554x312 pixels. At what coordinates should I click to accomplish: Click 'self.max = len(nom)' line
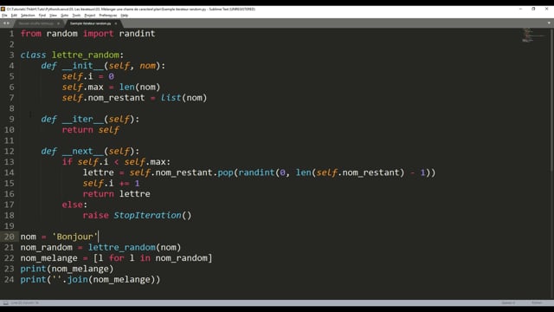(111, 87)
